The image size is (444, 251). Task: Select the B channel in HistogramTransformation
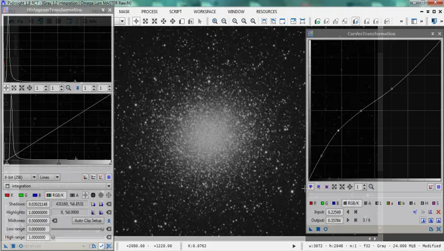pyautogui.click(x=37, y=195)
